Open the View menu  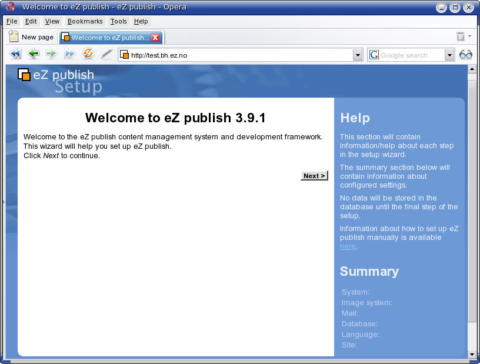(52, 21)
